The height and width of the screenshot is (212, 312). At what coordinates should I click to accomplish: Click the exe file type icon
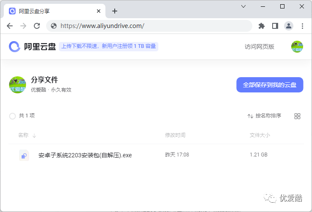point(24,155)
